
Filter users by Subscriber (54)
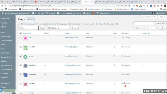coord(89,24)
